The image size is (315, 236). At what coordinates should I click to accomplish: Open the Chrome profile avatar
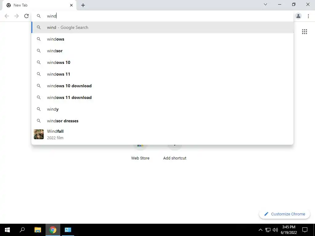click(298, 16)
